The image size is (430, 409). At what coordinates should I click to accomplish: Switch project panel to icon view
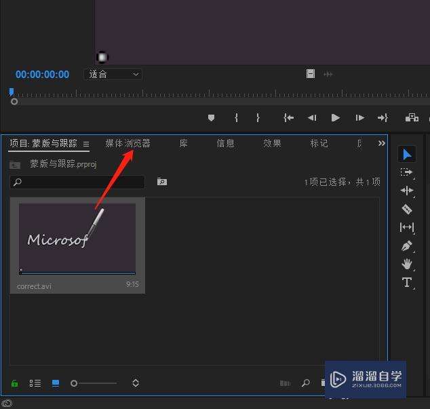[x=56, y=383]
